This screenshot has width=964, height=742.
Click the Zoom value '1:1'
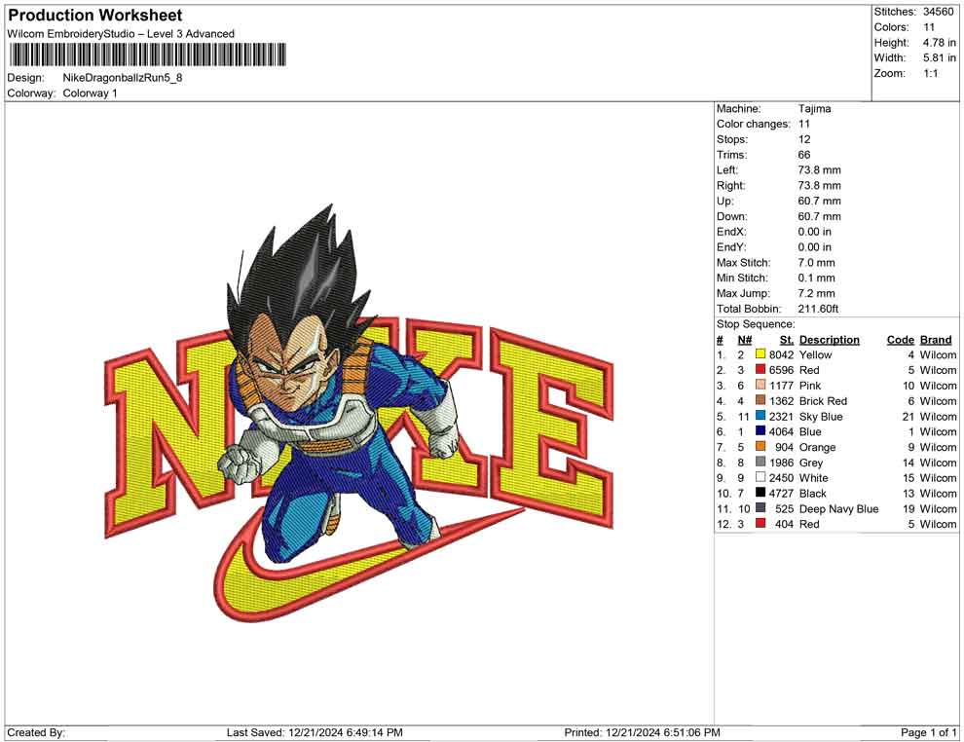[930, 73]
